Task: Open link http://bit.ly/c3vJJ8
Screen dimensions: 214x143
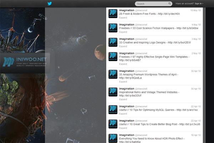Action: coord(190,124)
